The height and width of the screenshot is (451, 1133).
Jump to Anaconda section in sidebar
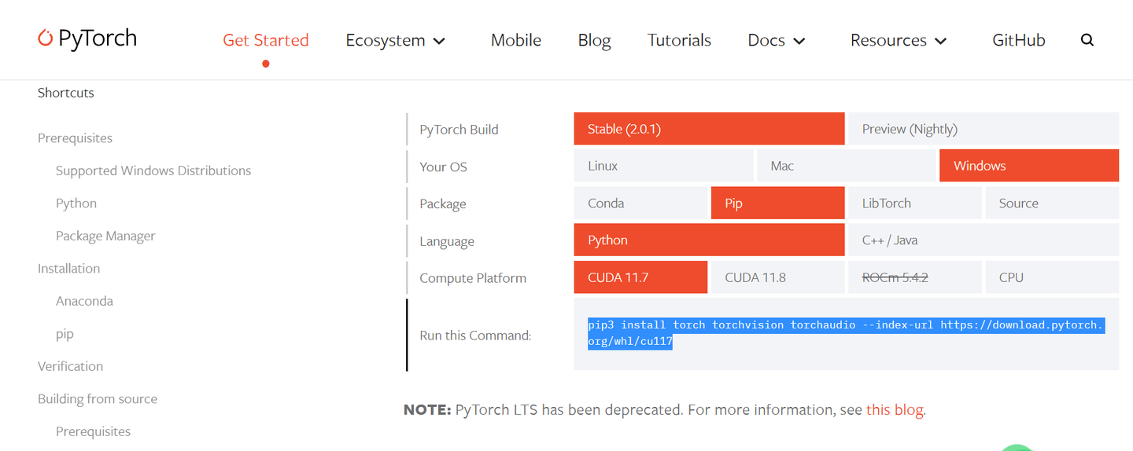(84, 301)
